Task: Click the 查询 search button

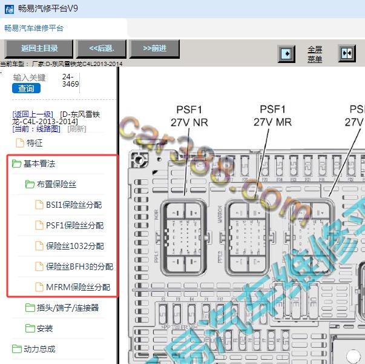Action: [26, 88]
